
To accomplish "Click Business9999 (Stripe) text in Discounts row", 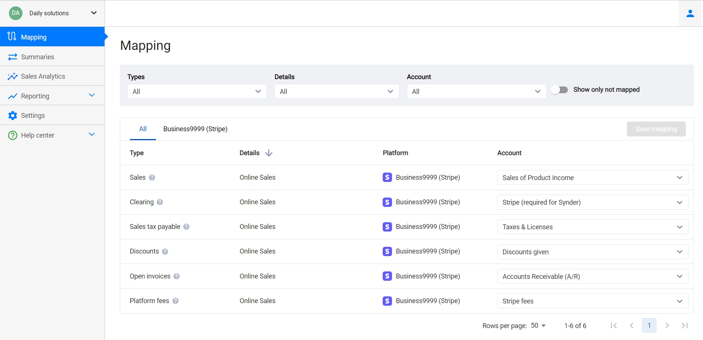I will (x=428, y=251).
